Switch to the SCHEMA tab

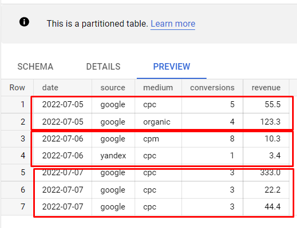[x=35, y=66]
